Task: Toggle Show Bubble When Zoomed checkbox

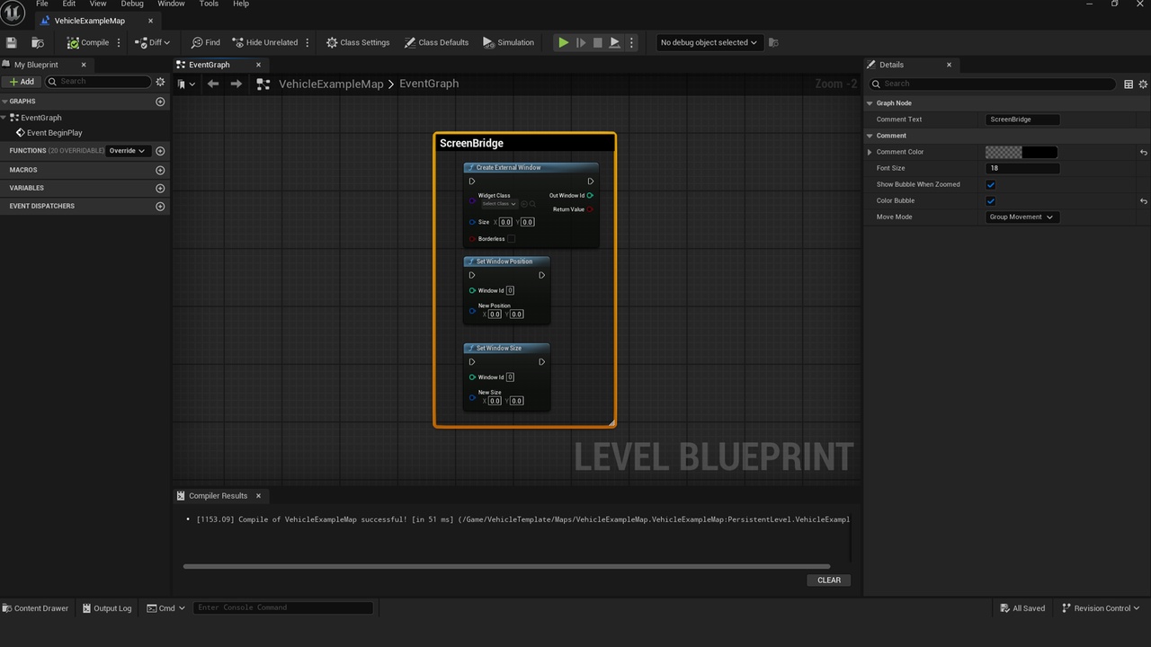Action: click(991, 184)
